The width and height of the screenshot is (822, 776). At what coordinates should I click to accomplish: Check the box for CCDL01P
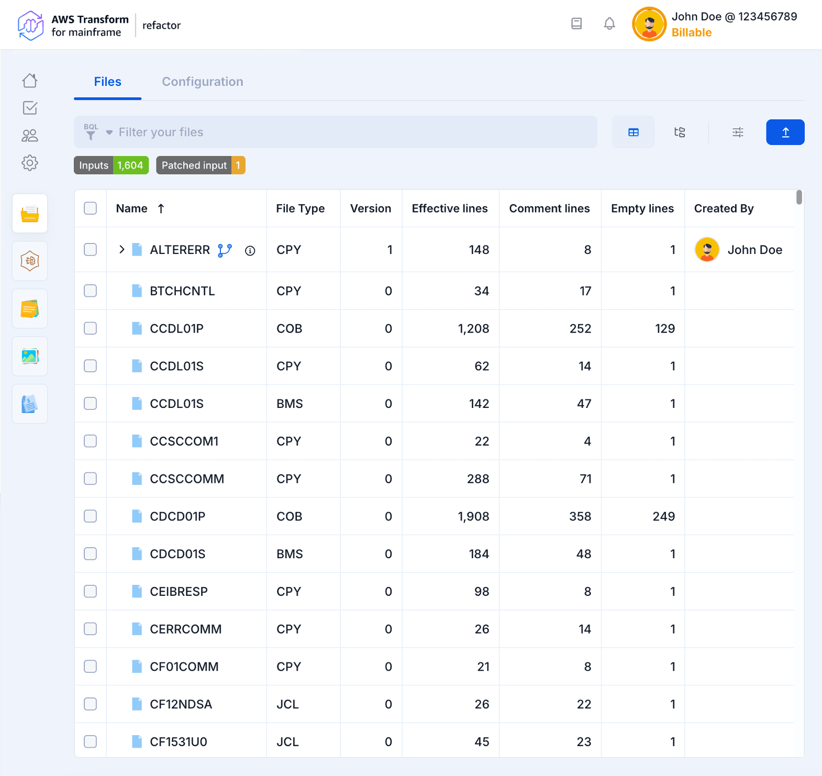pos(91,328)
